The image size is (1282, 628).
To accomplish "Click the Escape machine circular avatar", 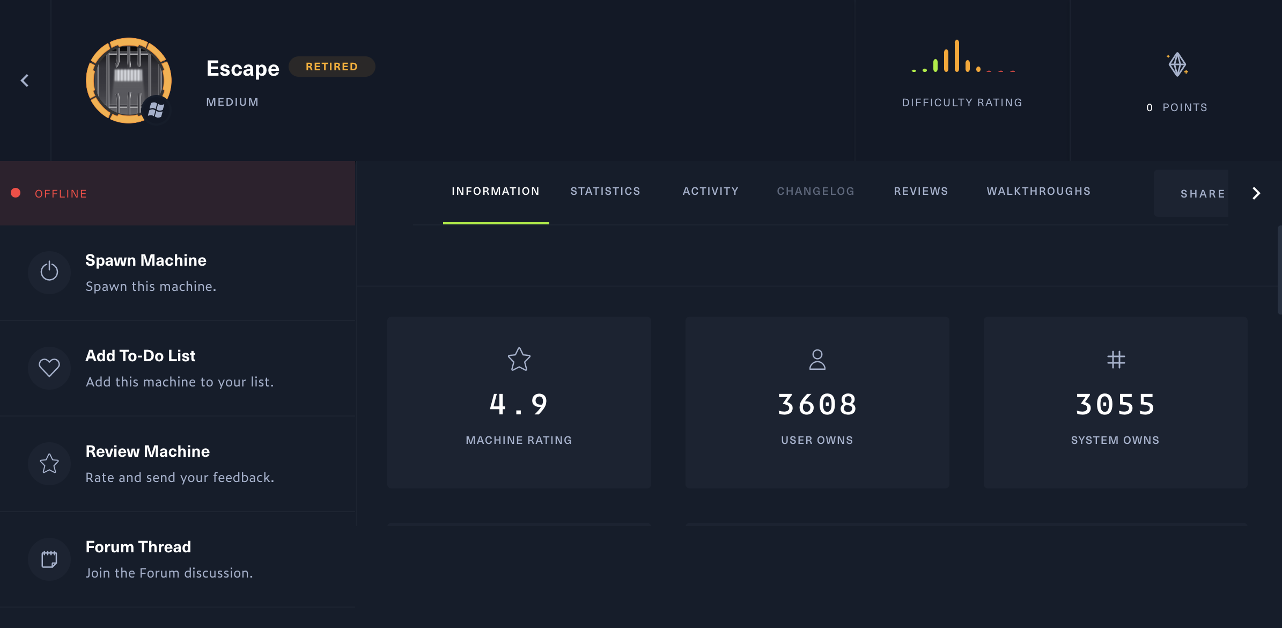I will pos(128,81).
